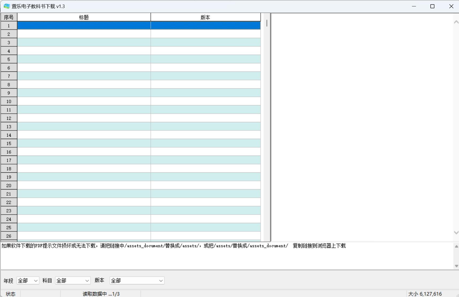This screenshot has height=297, width=459.
Task: Click the 序号 column header
Action: [x=9, y=17]
